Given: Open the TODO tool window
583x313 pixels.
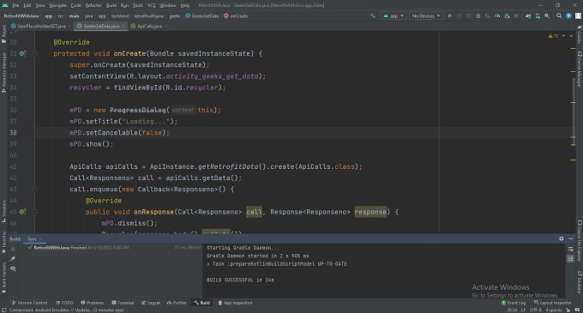Looking at the screenshot, I should pyautogui.click(x=64, y=303).
